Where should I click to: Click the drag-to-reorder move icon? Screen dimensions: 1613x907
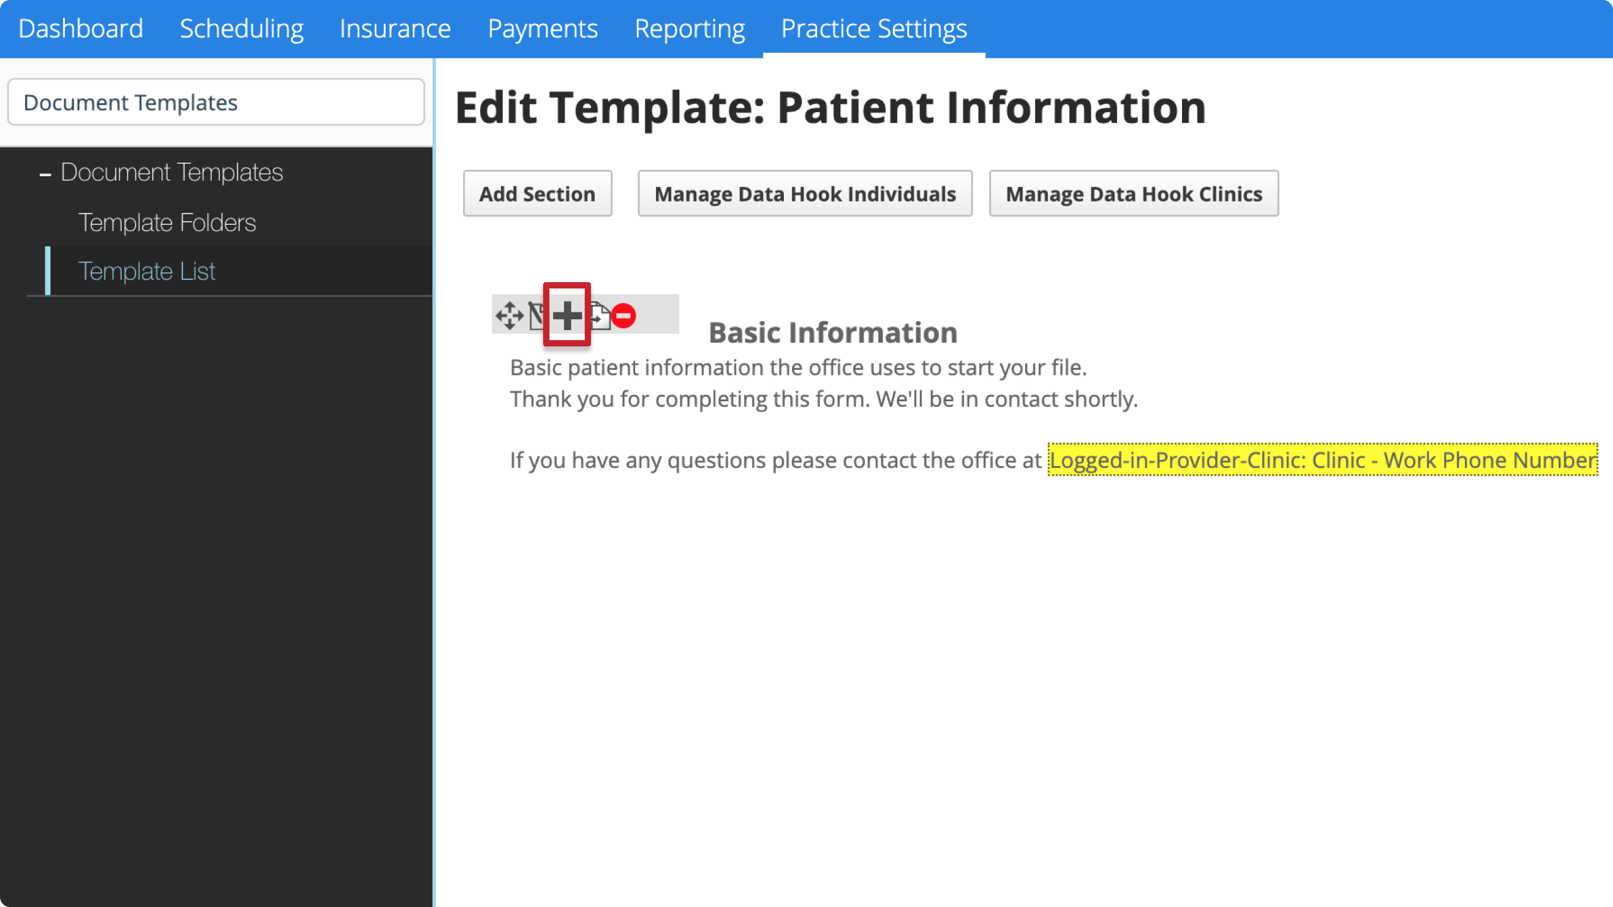pos(510,317)
